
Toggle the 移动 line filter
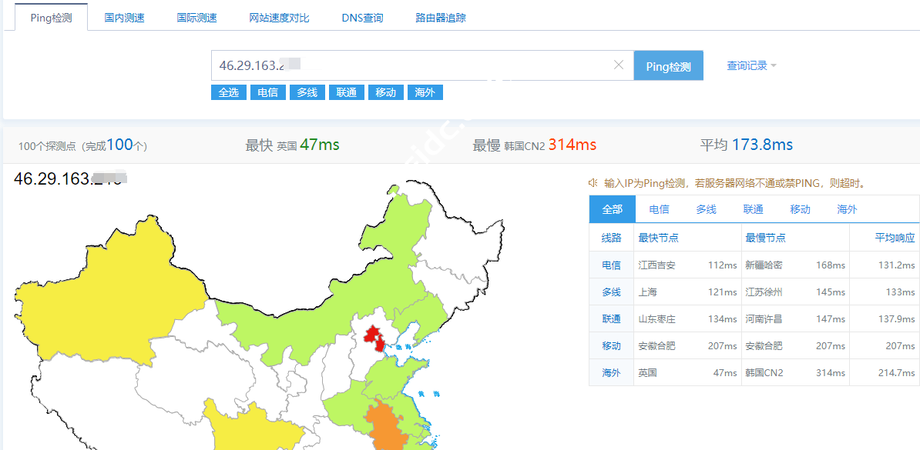coord(385,92)
